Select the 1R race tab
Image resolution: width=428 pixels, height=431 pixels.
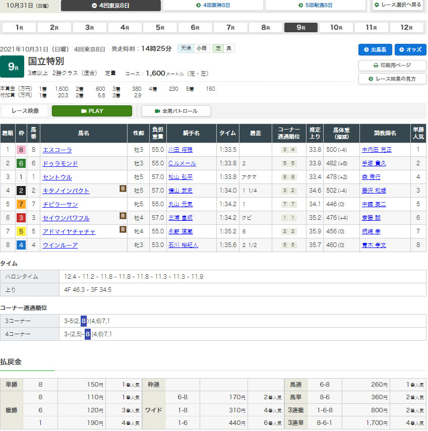point(19,28)
